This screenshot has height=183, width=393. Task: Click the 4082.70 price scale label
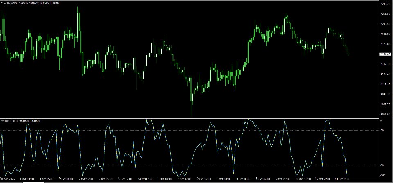tap(385, 104)
